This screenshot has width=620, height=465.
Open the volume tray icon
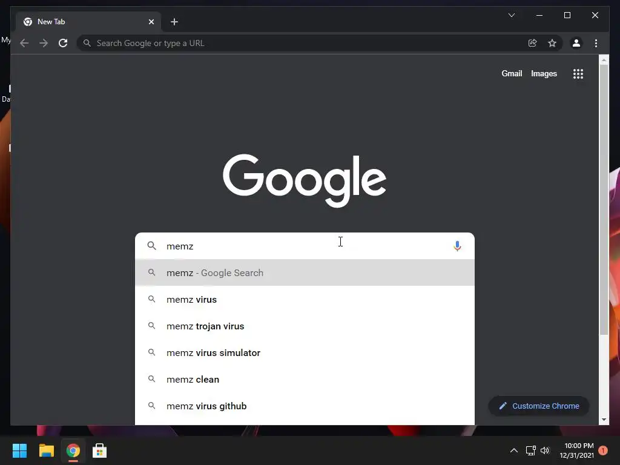(x=545, y=450)
